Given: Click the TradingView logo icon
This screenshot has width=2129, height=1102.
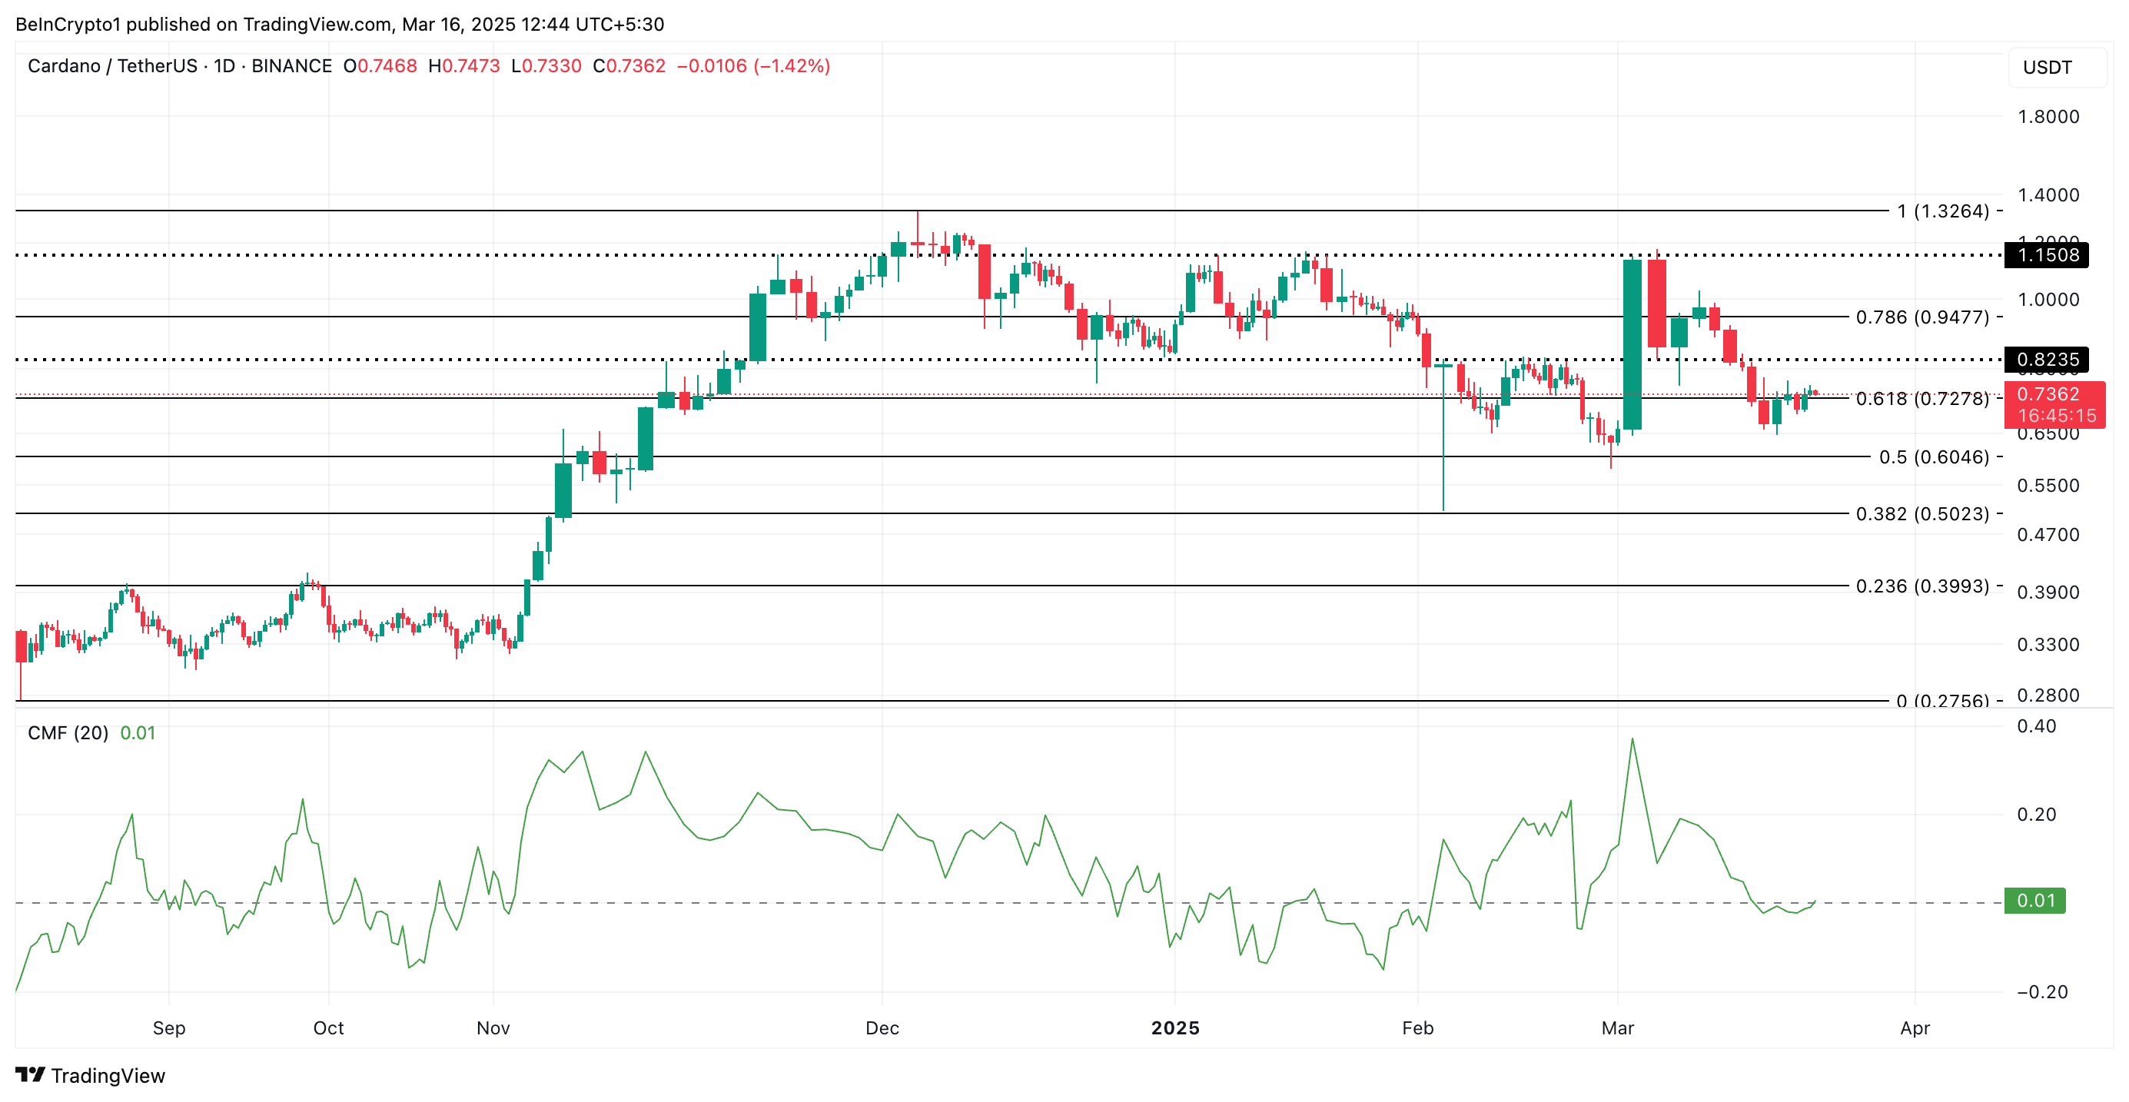Looking at the screenshot, I should [x=30, y=1075].
